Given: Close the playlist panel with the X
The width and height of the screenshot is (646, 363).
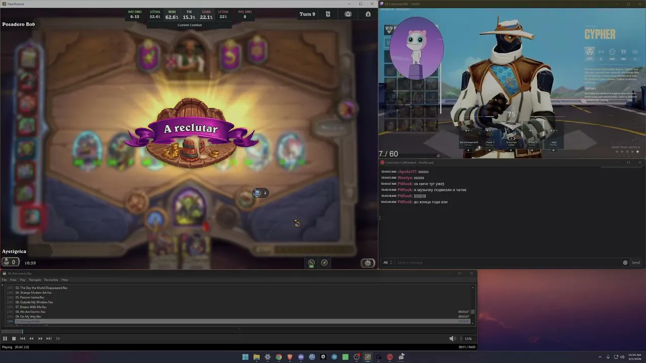Looking at the screenshot, I should click(3, 285).
